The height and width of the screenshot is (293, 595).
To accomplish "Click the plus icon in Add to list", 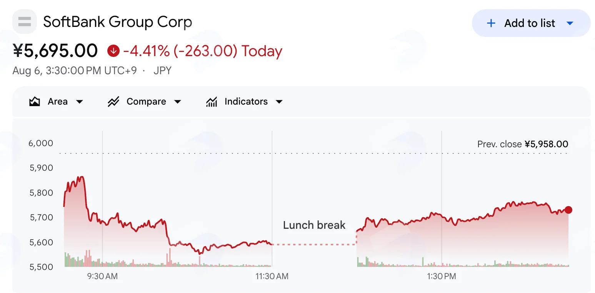I will tap(491, 23).
